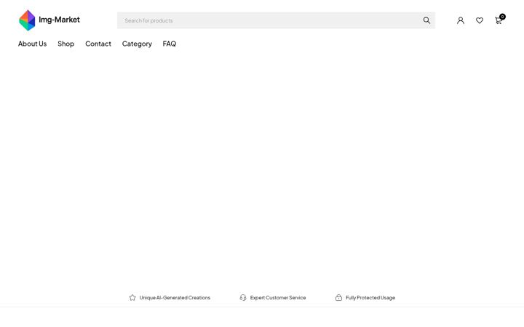Open the Contact page link
Viewport: 524px width, 327px height.
point(98,44)
